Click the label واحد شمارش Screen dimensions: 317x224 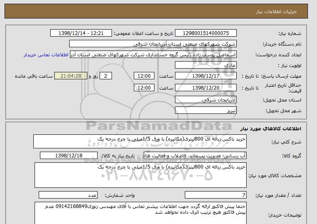119,195
